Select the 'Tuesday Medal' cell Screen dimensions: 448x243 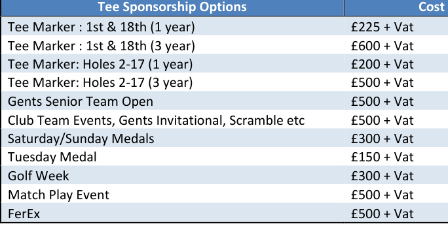point(172,157)
